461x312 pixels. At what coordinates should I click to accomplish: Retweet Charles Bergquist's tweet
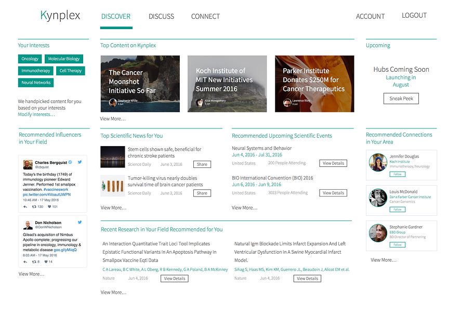pos(34,207)
